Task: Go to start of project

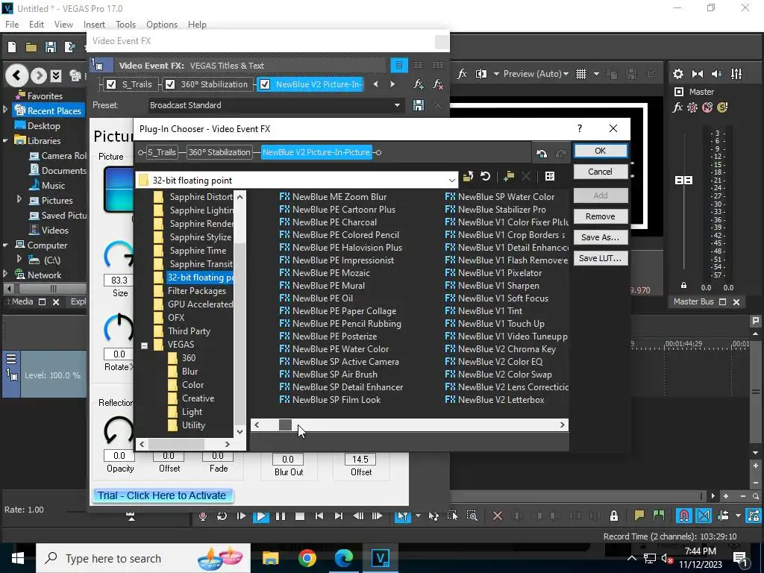Action: [319, 516]
